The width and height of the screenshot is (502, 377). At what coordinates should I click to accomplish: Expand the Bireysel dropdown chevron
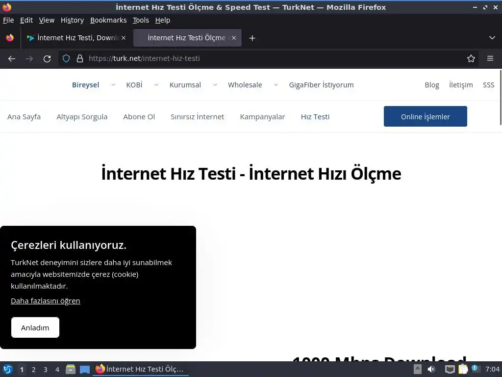coord(113,85)
